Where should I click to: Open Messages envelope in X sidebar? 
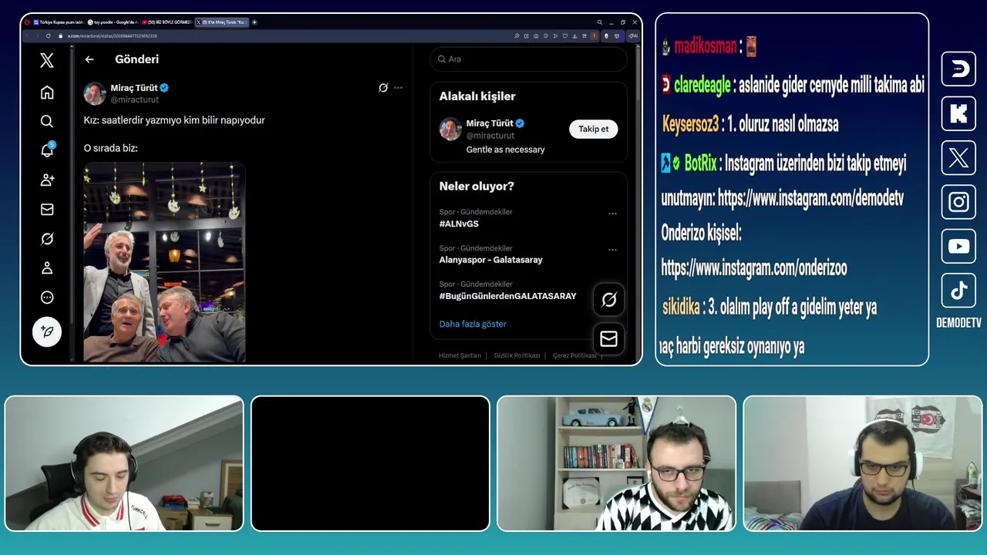tap(47, 209)
